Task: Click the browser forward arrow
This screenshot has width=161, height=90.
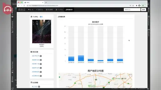Action: click(x=21, y=5)
